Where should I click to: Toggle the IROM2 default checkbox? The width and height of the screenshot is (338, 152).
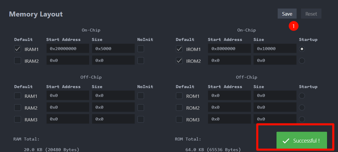179,61
